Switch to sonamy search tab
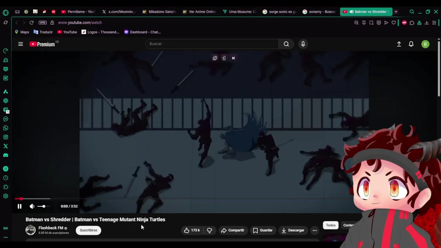The height and width of the screenshot is (248, 441). pos(320,12)
